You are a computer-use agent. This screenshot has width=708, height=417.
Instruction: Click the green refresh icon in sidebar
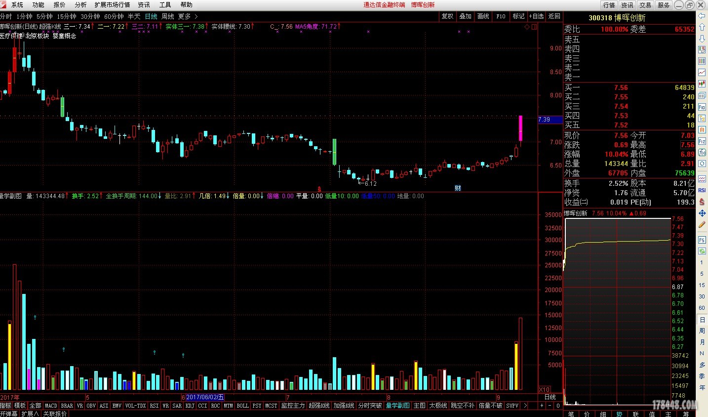702,251
